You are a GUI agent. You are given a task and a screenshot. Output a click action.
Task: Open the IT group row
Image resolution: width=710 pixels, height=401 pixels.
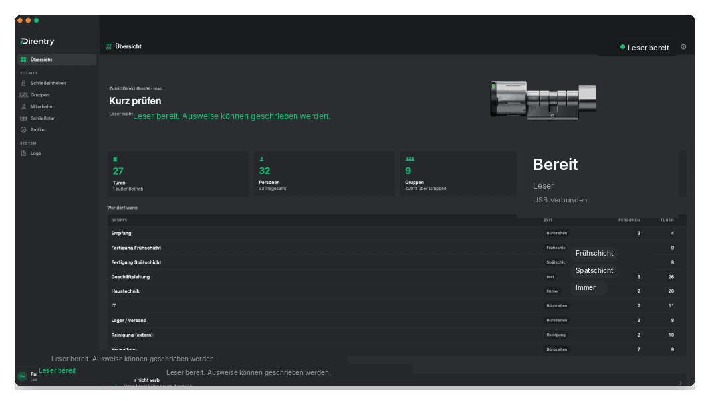pyautogui.click(x=397, y=305)
